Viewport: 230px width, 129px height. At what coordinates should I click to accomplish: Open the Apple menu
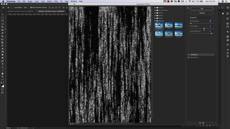pyautogui.click(x=3, y=1)
